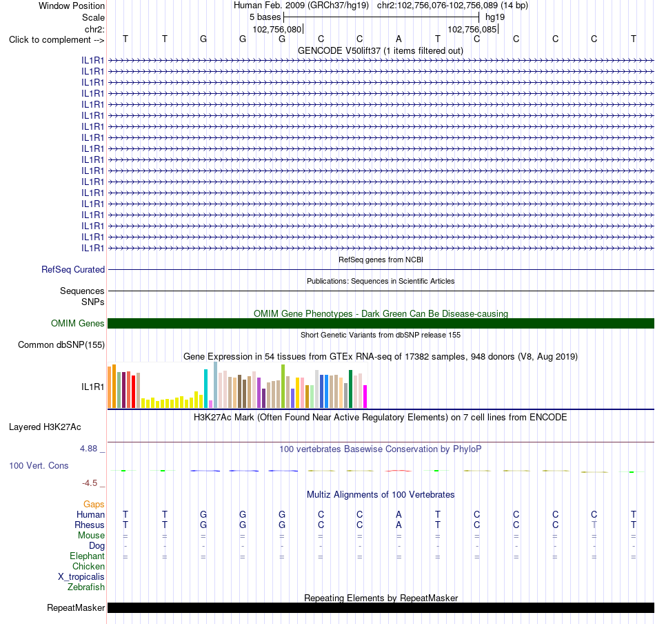Open Publications: Sequences in Scientific Articles title
Viewport: 655px width, 624px height.
pos(381,281)
